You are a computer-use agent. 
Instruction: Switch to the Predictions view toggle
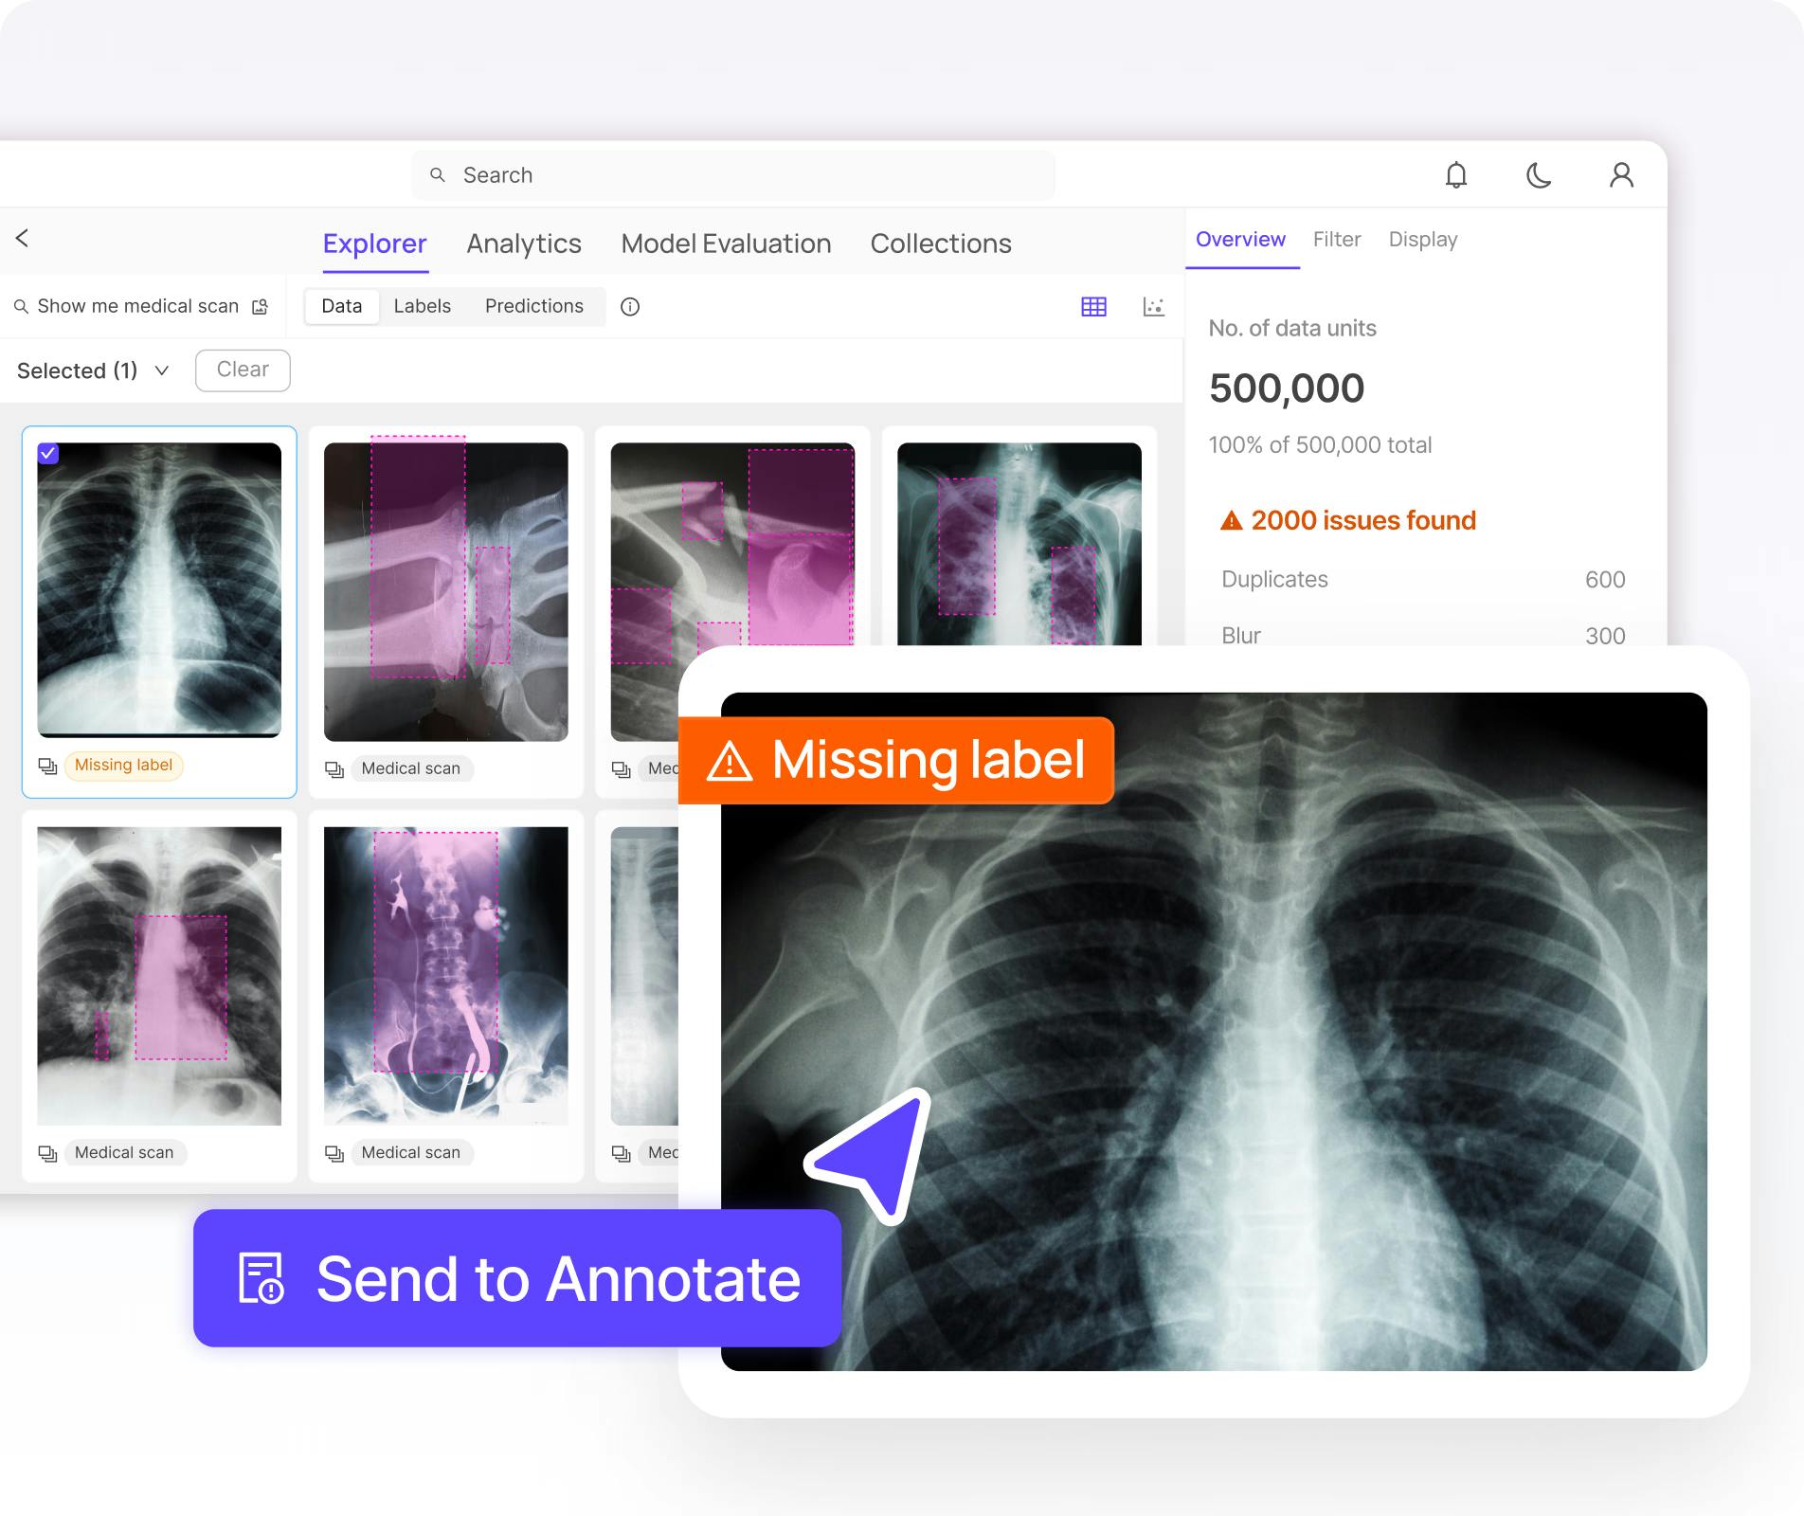click(534, 307)
